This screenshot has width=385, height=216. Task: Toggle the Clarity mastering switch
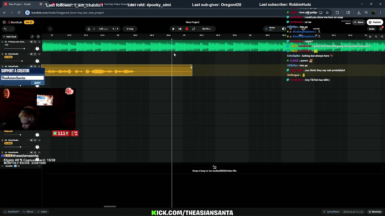(x=284, y=29)
